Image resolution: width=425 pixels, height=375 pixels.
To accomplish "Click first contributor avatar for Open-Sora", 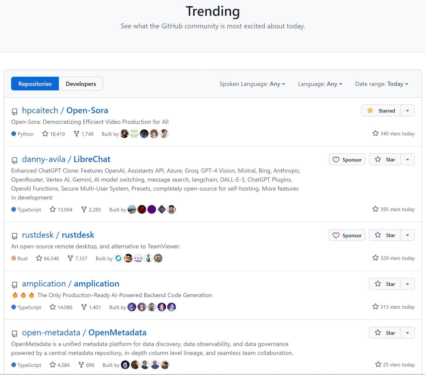I will [x=125, y=134].
